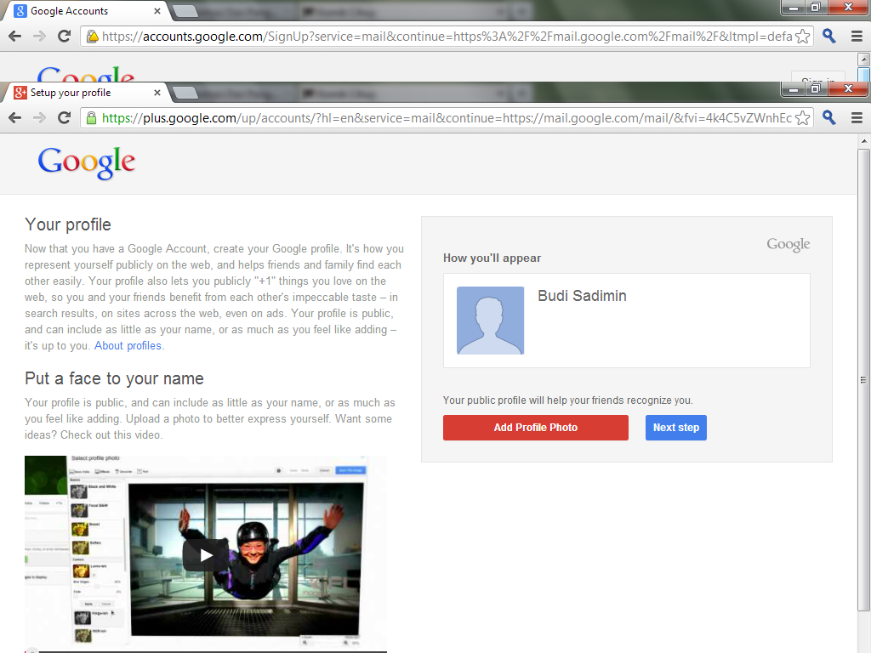Click the Budi Sadimin name text
This screenshot has width=871, height=653.
click(x=582, y=296)
